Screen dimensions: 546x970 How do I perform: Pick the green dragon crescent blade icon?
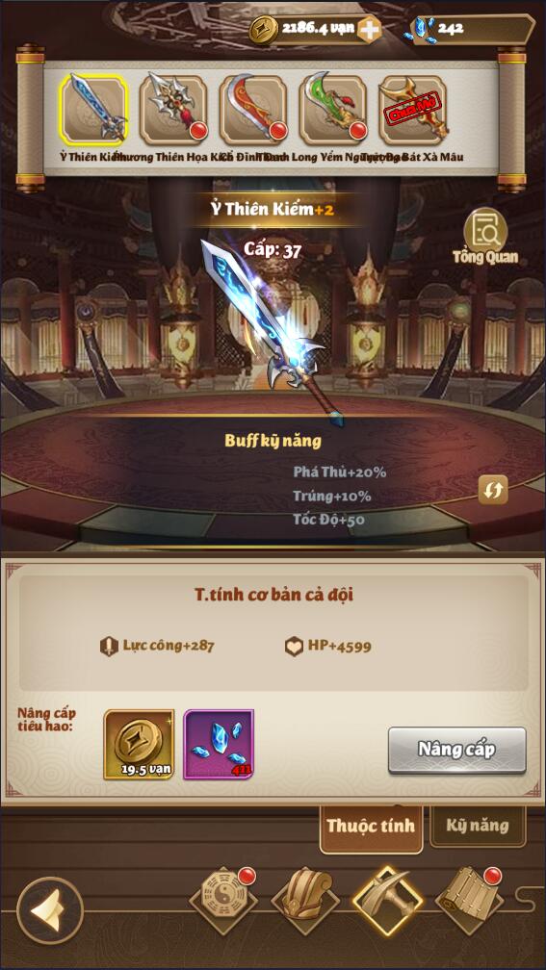point(333,110)
